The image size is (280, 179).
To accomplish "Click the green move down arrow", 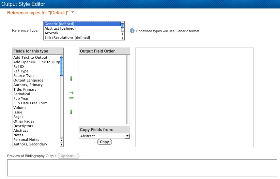I will coord(71,112).
